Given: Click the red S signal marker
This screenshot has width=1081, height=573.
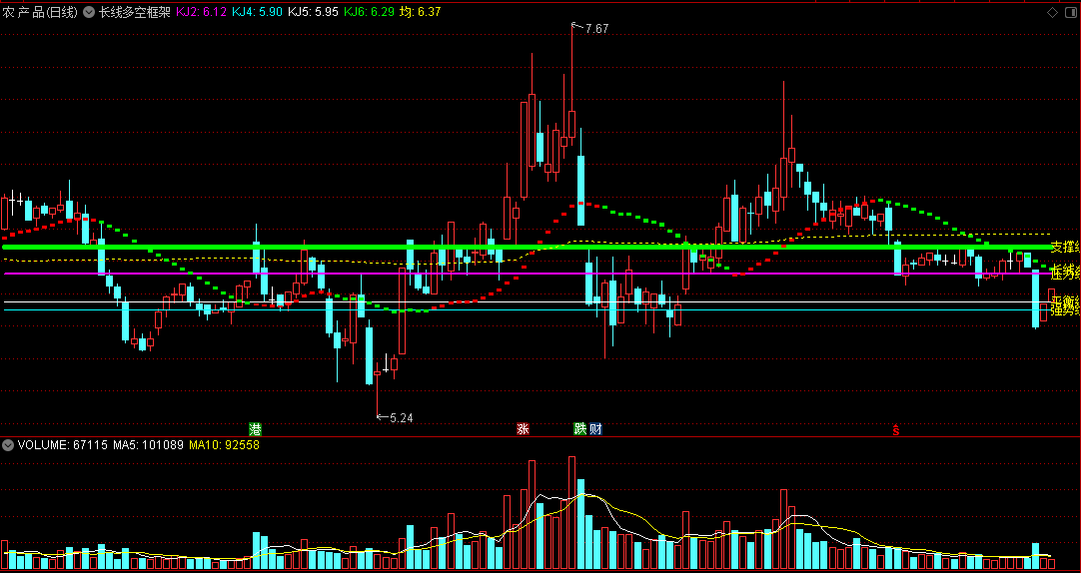Looking at the screenshot, I should point(896,430).
